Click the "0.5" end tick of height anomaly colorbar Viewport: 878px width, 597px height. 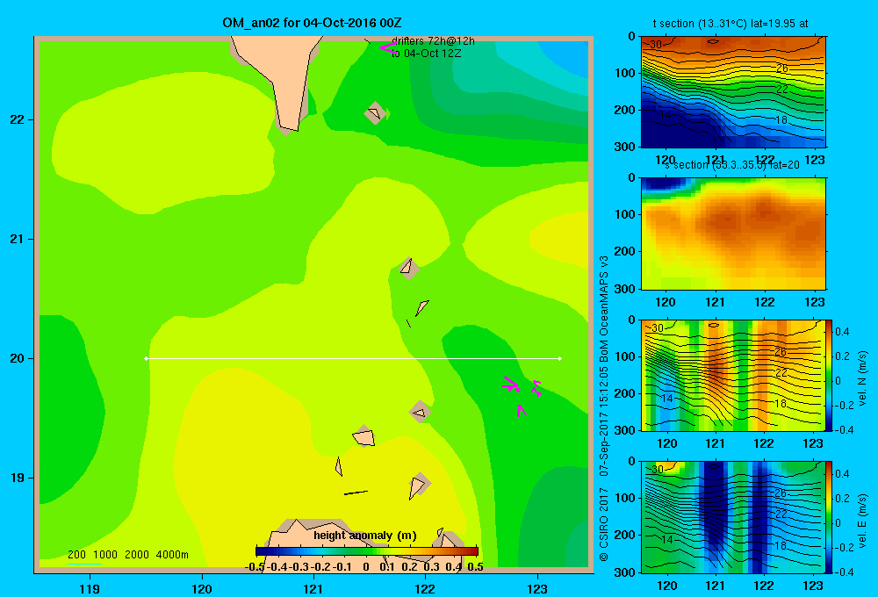point(475,567)
